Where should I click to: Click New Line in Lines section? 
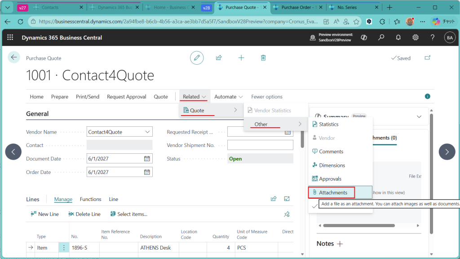44,214
